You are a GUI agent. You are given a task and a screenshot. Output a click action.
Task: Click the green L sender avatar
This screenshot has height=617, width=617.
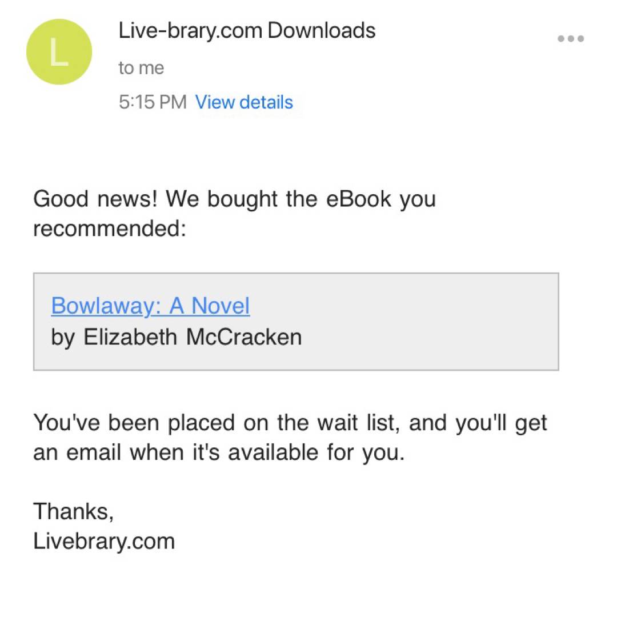[59, 52]
